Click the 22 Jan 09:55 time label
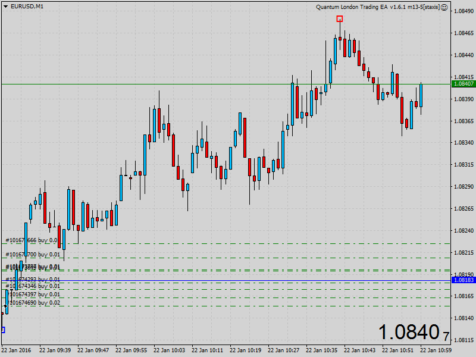Viewport: 476px width, 357px height. click(131, 350)
